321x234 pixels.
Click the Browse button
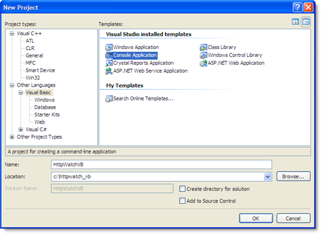[x=293, y=176]
